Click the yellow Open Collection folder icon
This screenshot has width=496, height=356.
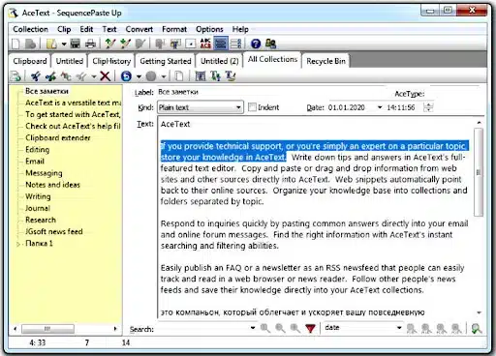[51, 44]
